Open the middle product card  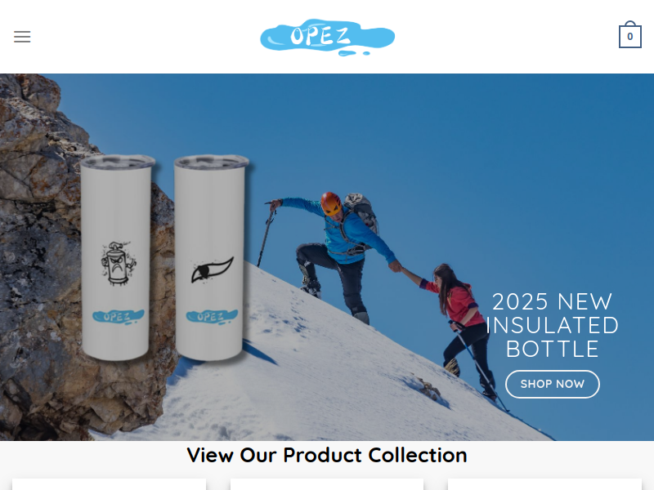point(327,484)
